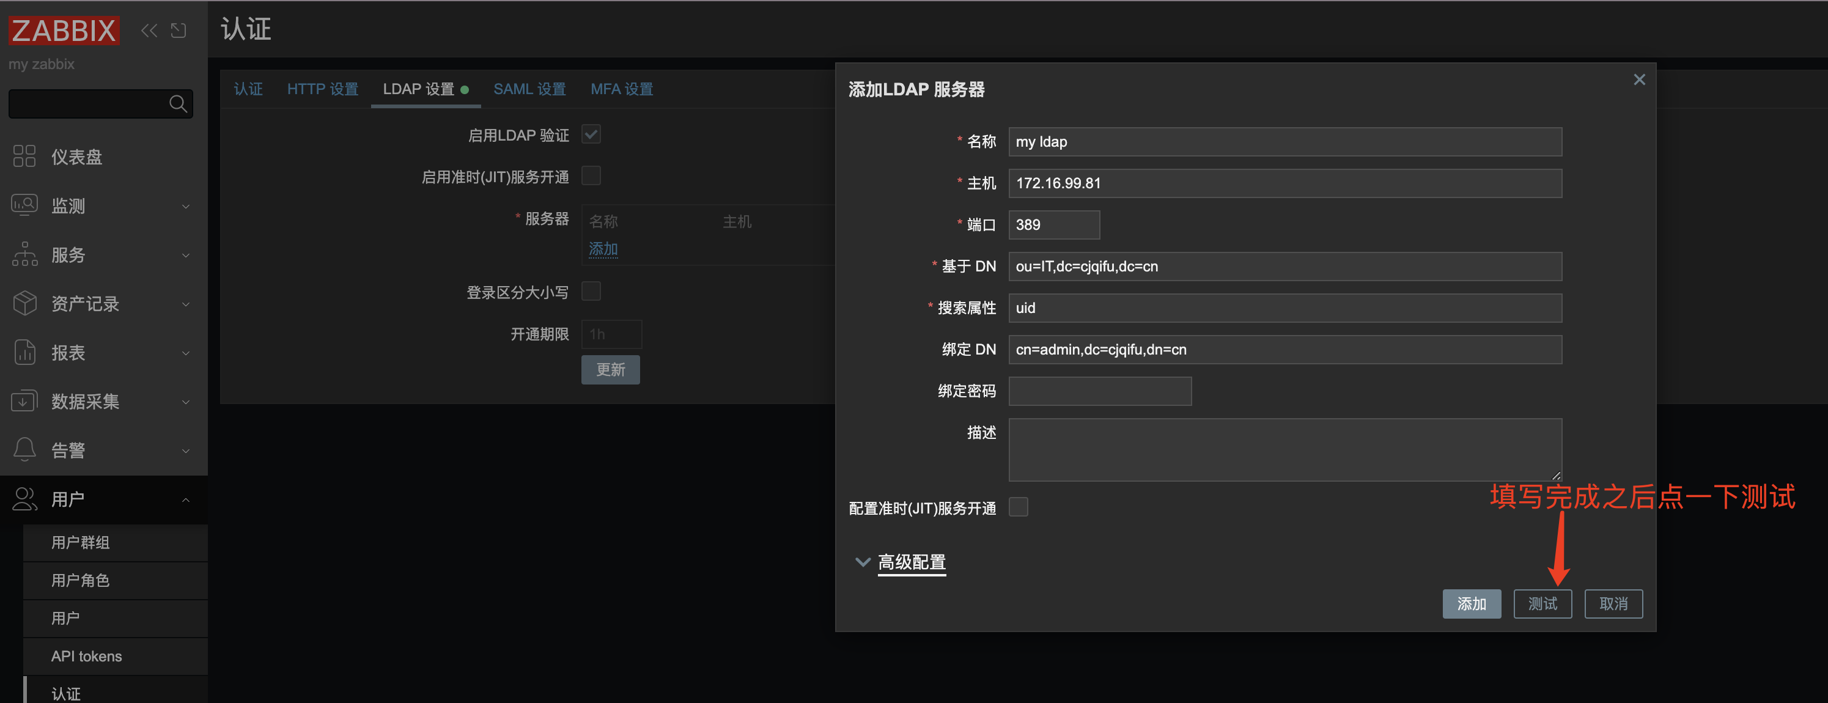Open 用户群组 submenu item
This screenshot has height=703, width=1828.
click(116, 543)
